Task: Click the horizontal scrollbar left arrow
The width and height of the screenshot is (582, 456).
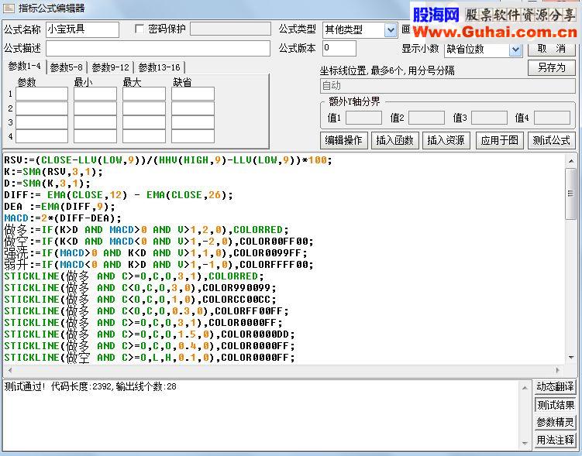Action: click(x=10, y=370)
